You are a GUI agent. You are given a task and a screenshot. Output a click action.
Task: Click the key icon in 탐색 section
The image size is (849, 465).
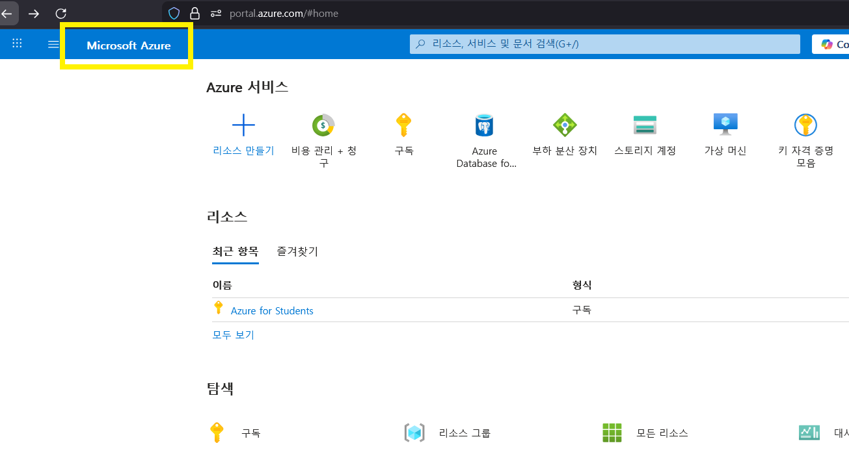point(217,433)
